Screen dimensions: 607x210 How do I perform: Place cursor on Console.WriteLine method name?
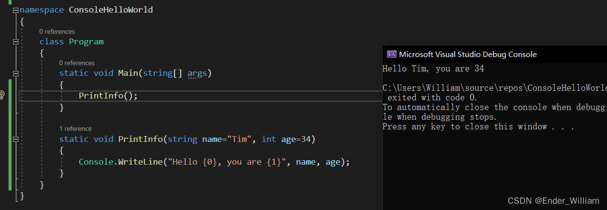pos(137,162)
